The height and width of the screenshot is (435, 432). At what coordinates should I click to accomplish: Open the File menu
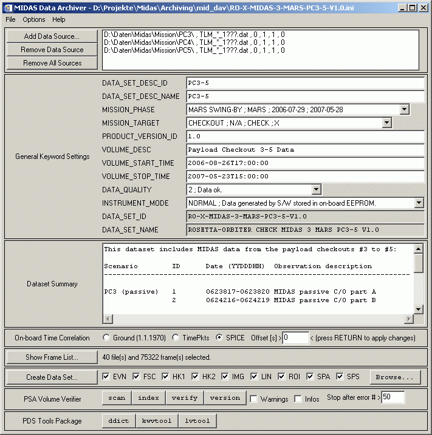(x=11, y=19)
